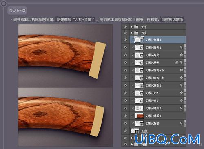The image size is (204, 149).
Task: Expand the 刀身 layer group
Action: 132,33
